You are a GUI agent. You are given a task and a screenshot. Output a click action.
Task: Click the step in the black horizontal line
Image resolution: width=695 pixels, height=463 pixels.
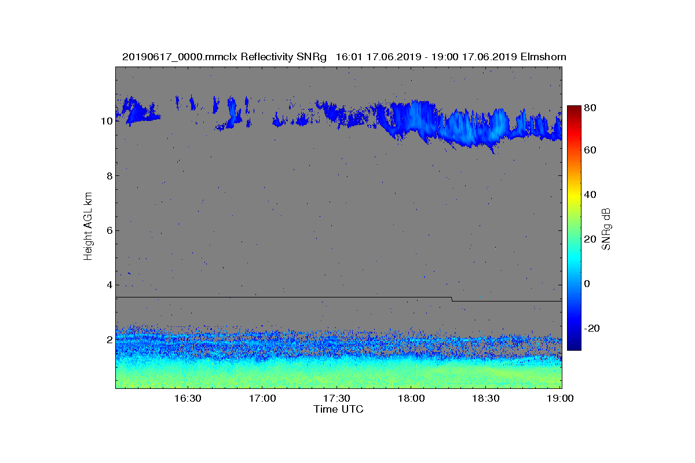(452, 299)
